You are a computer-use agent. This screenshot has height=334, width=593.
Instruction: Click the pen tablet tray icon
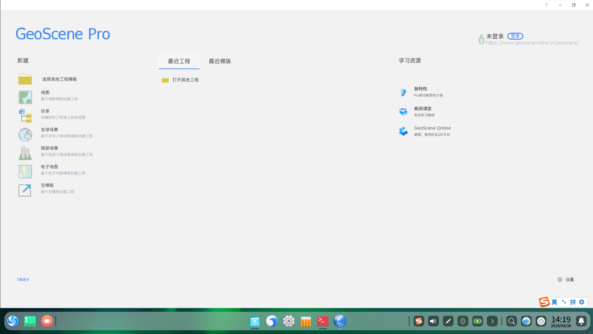pyautogui.click(x=448, y=321)
